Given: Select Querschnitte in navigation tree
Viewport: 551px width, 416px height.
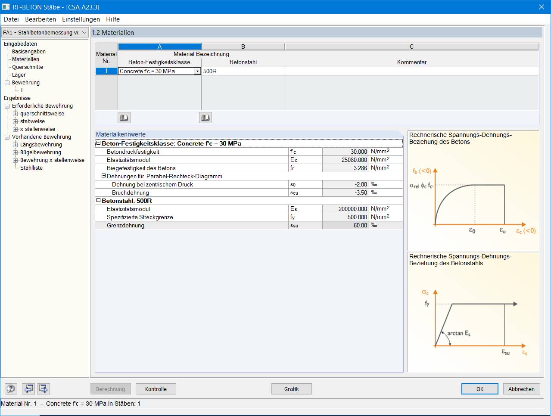Looking at the screenshot, I should 28,67.
